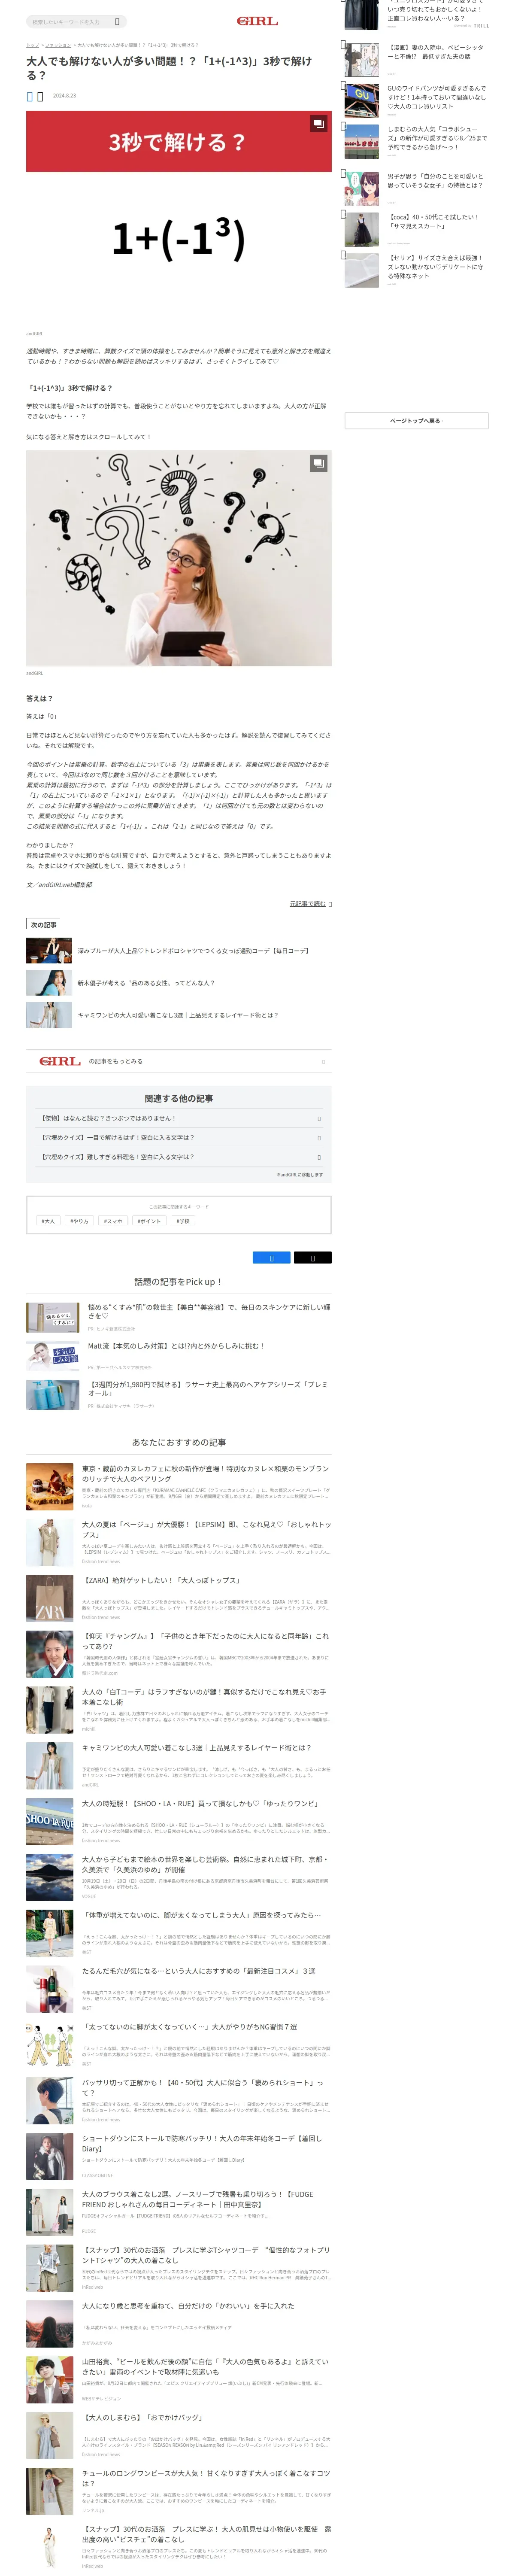Open sidebar article 【coca】40・50代こそ試したい サマ見えスカート

[433, 221]
